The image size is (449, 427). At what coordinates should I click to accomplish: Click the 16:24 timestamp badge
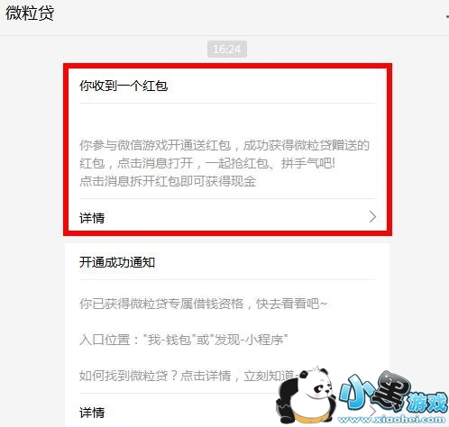[227, 49]
